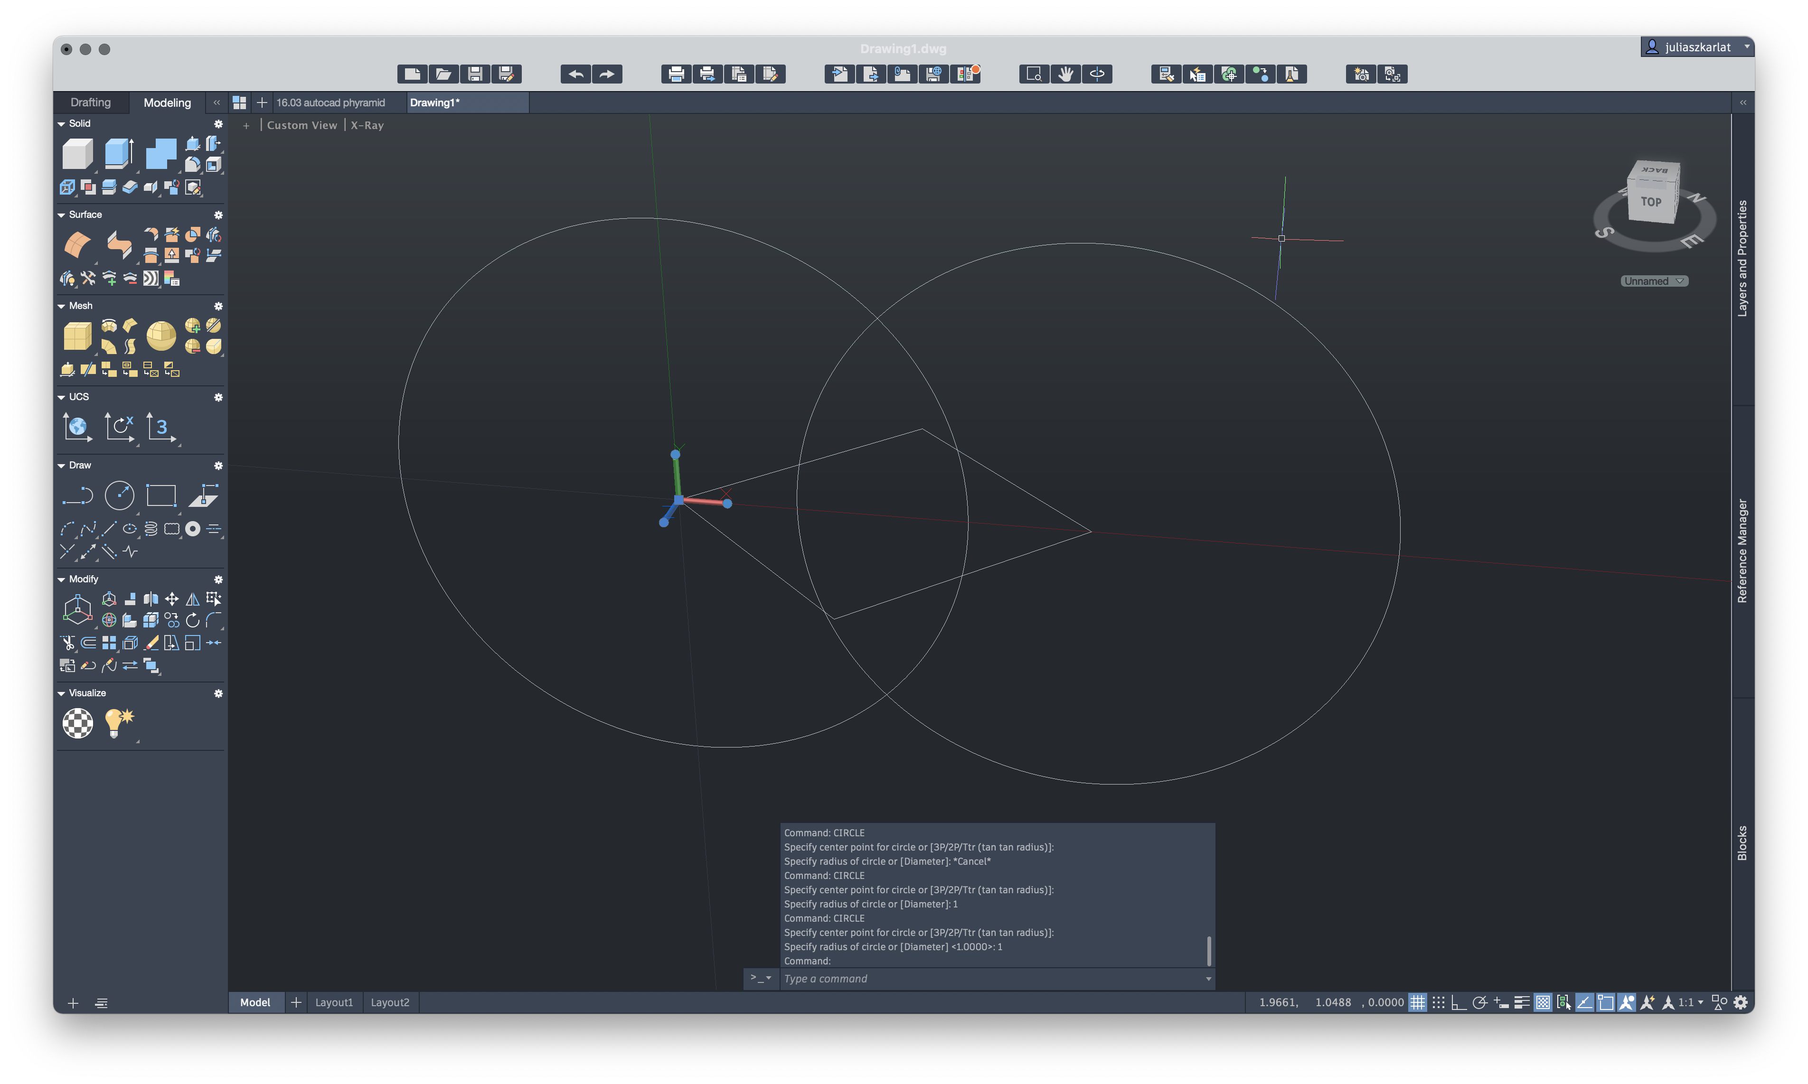The image size is (1808, 1084).
Task: Select the Orbit tool in toolbar
Action: coord(1097,74)
